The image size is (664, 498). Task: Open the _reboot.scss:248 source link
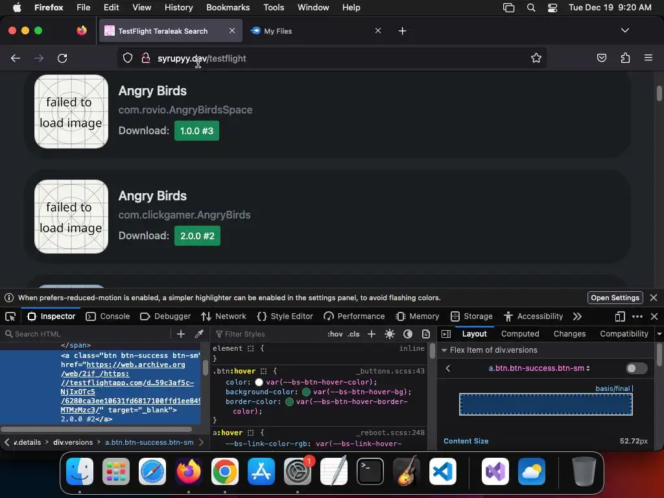390,433
